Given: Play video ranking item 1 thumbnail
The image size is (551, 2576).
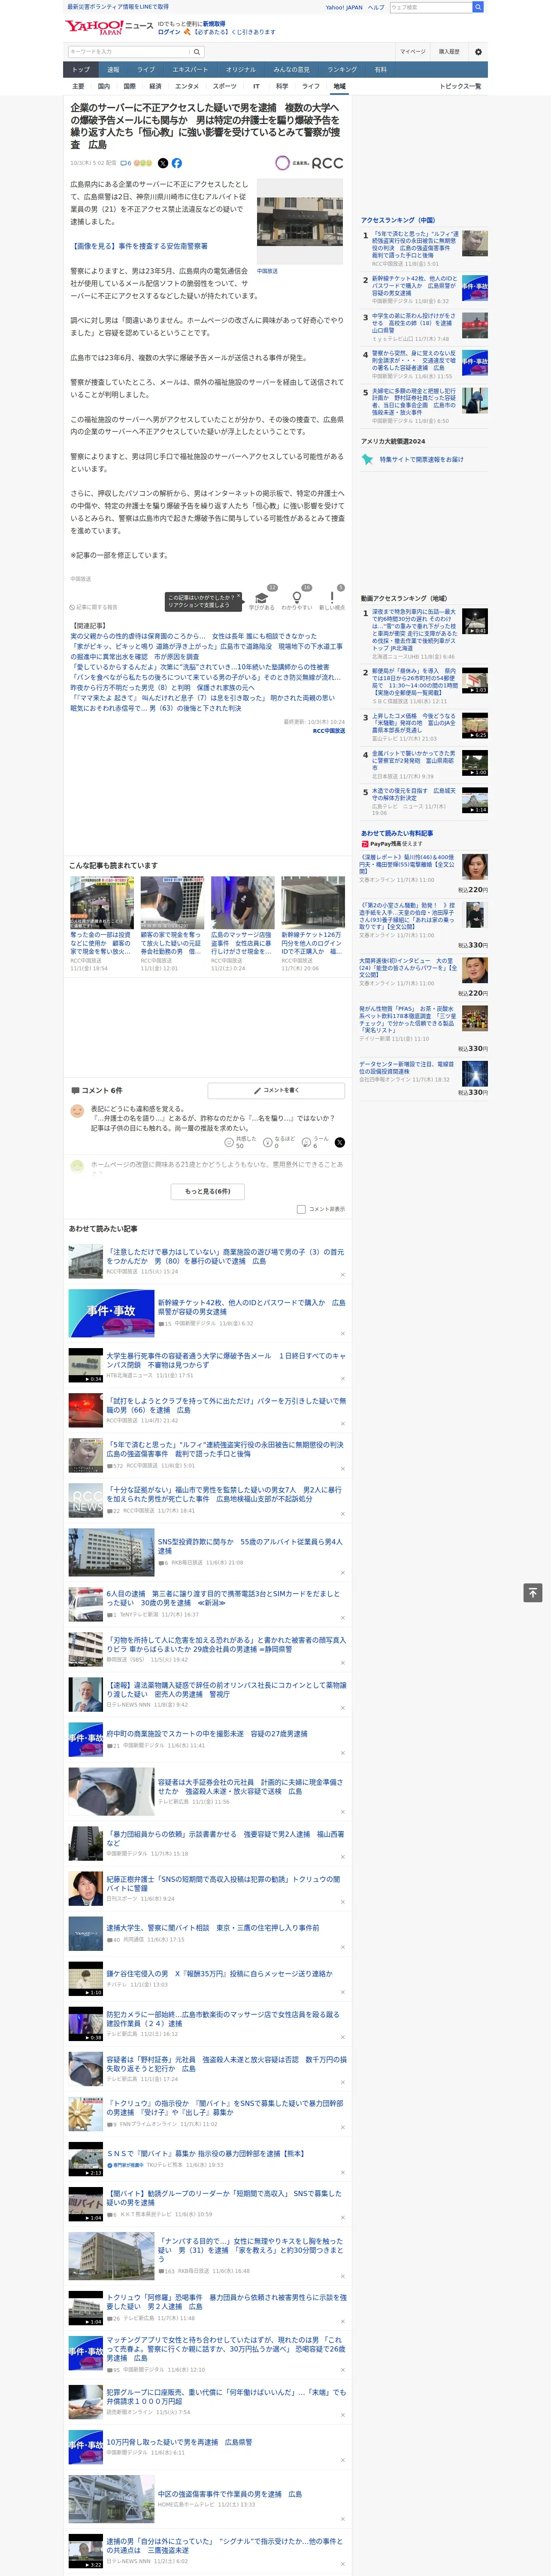Looking at the screenshot, I should 475,621.
